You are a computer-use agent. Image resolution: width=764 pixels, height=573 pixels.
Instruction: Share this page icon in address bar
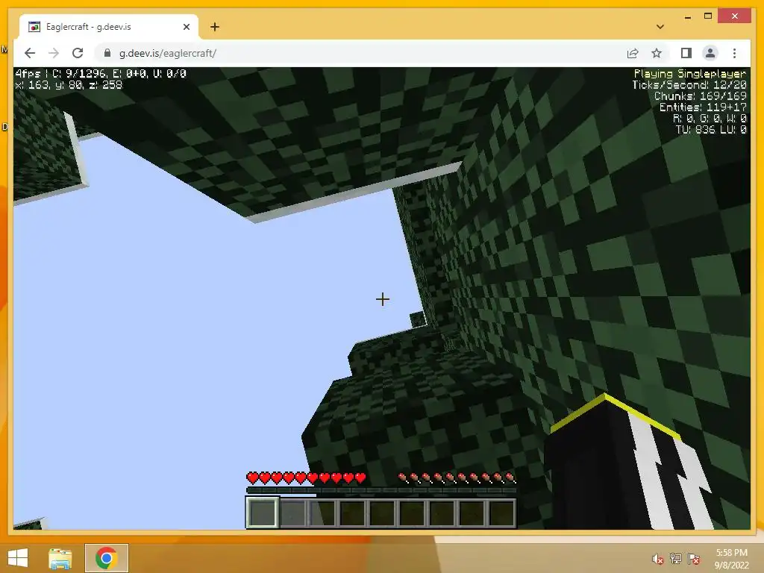(633, 53)
